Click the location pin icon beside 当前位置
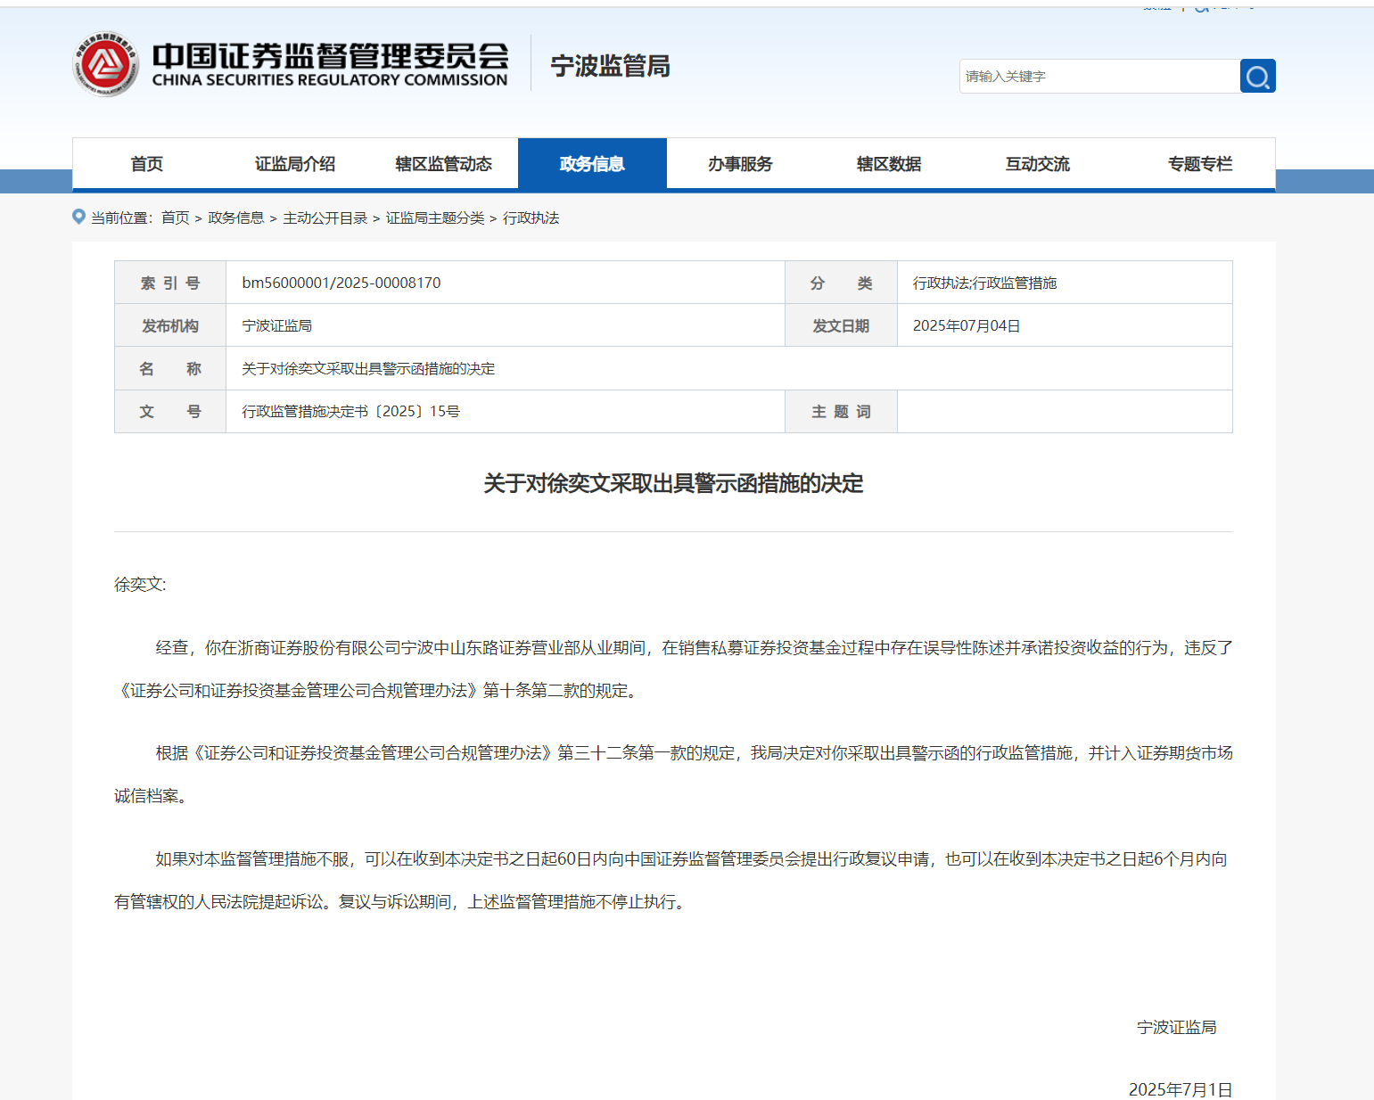1374x1100 pixels. pos(78,217)
